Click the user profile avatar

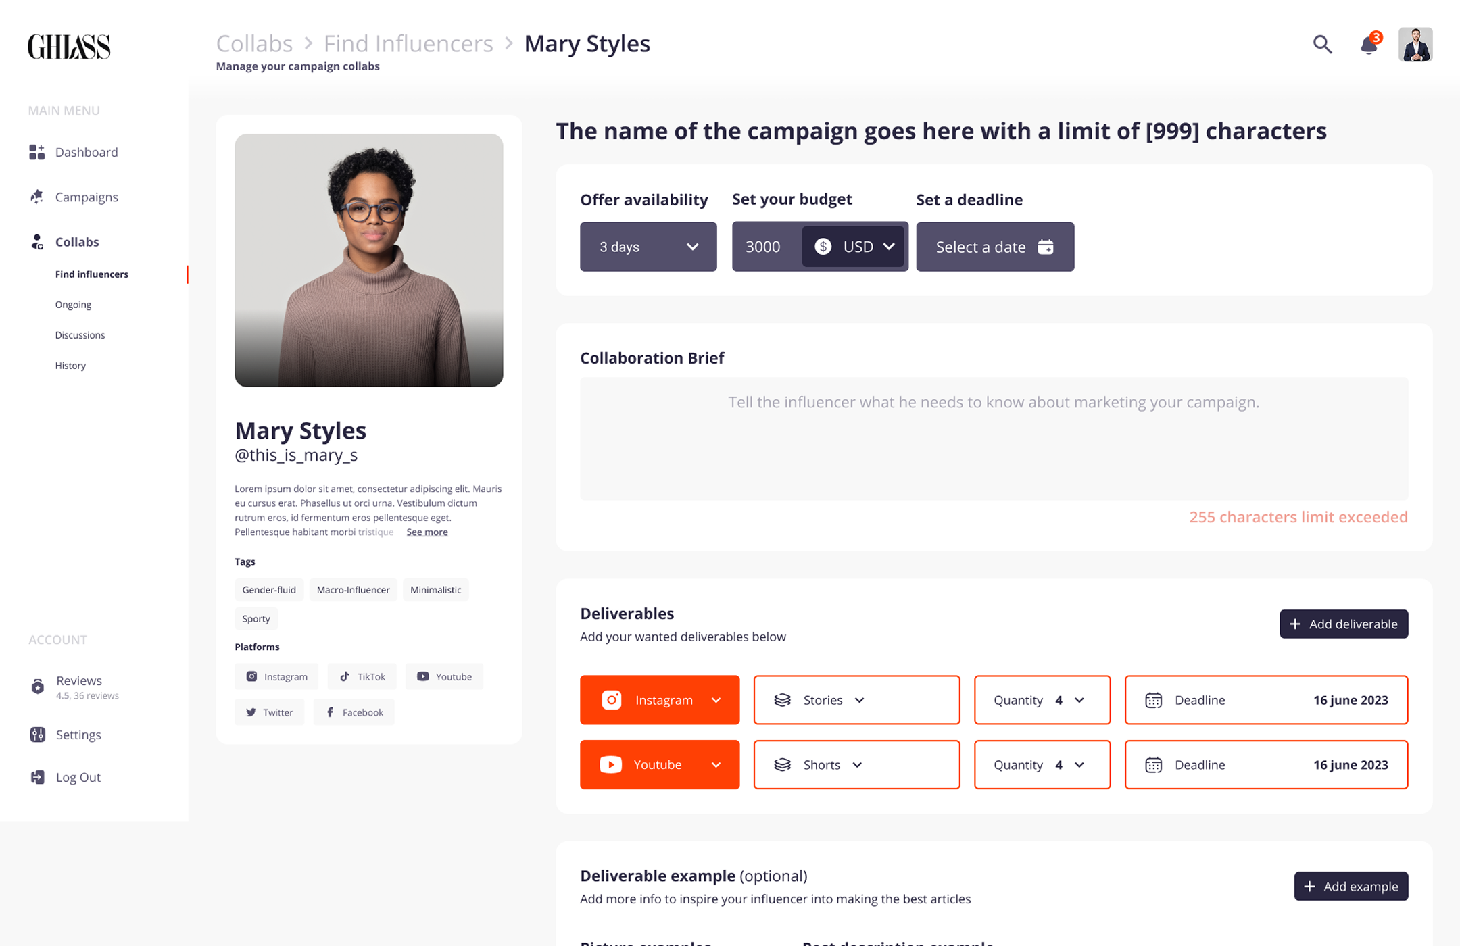pyautogui.click(x=1415, y=45)
